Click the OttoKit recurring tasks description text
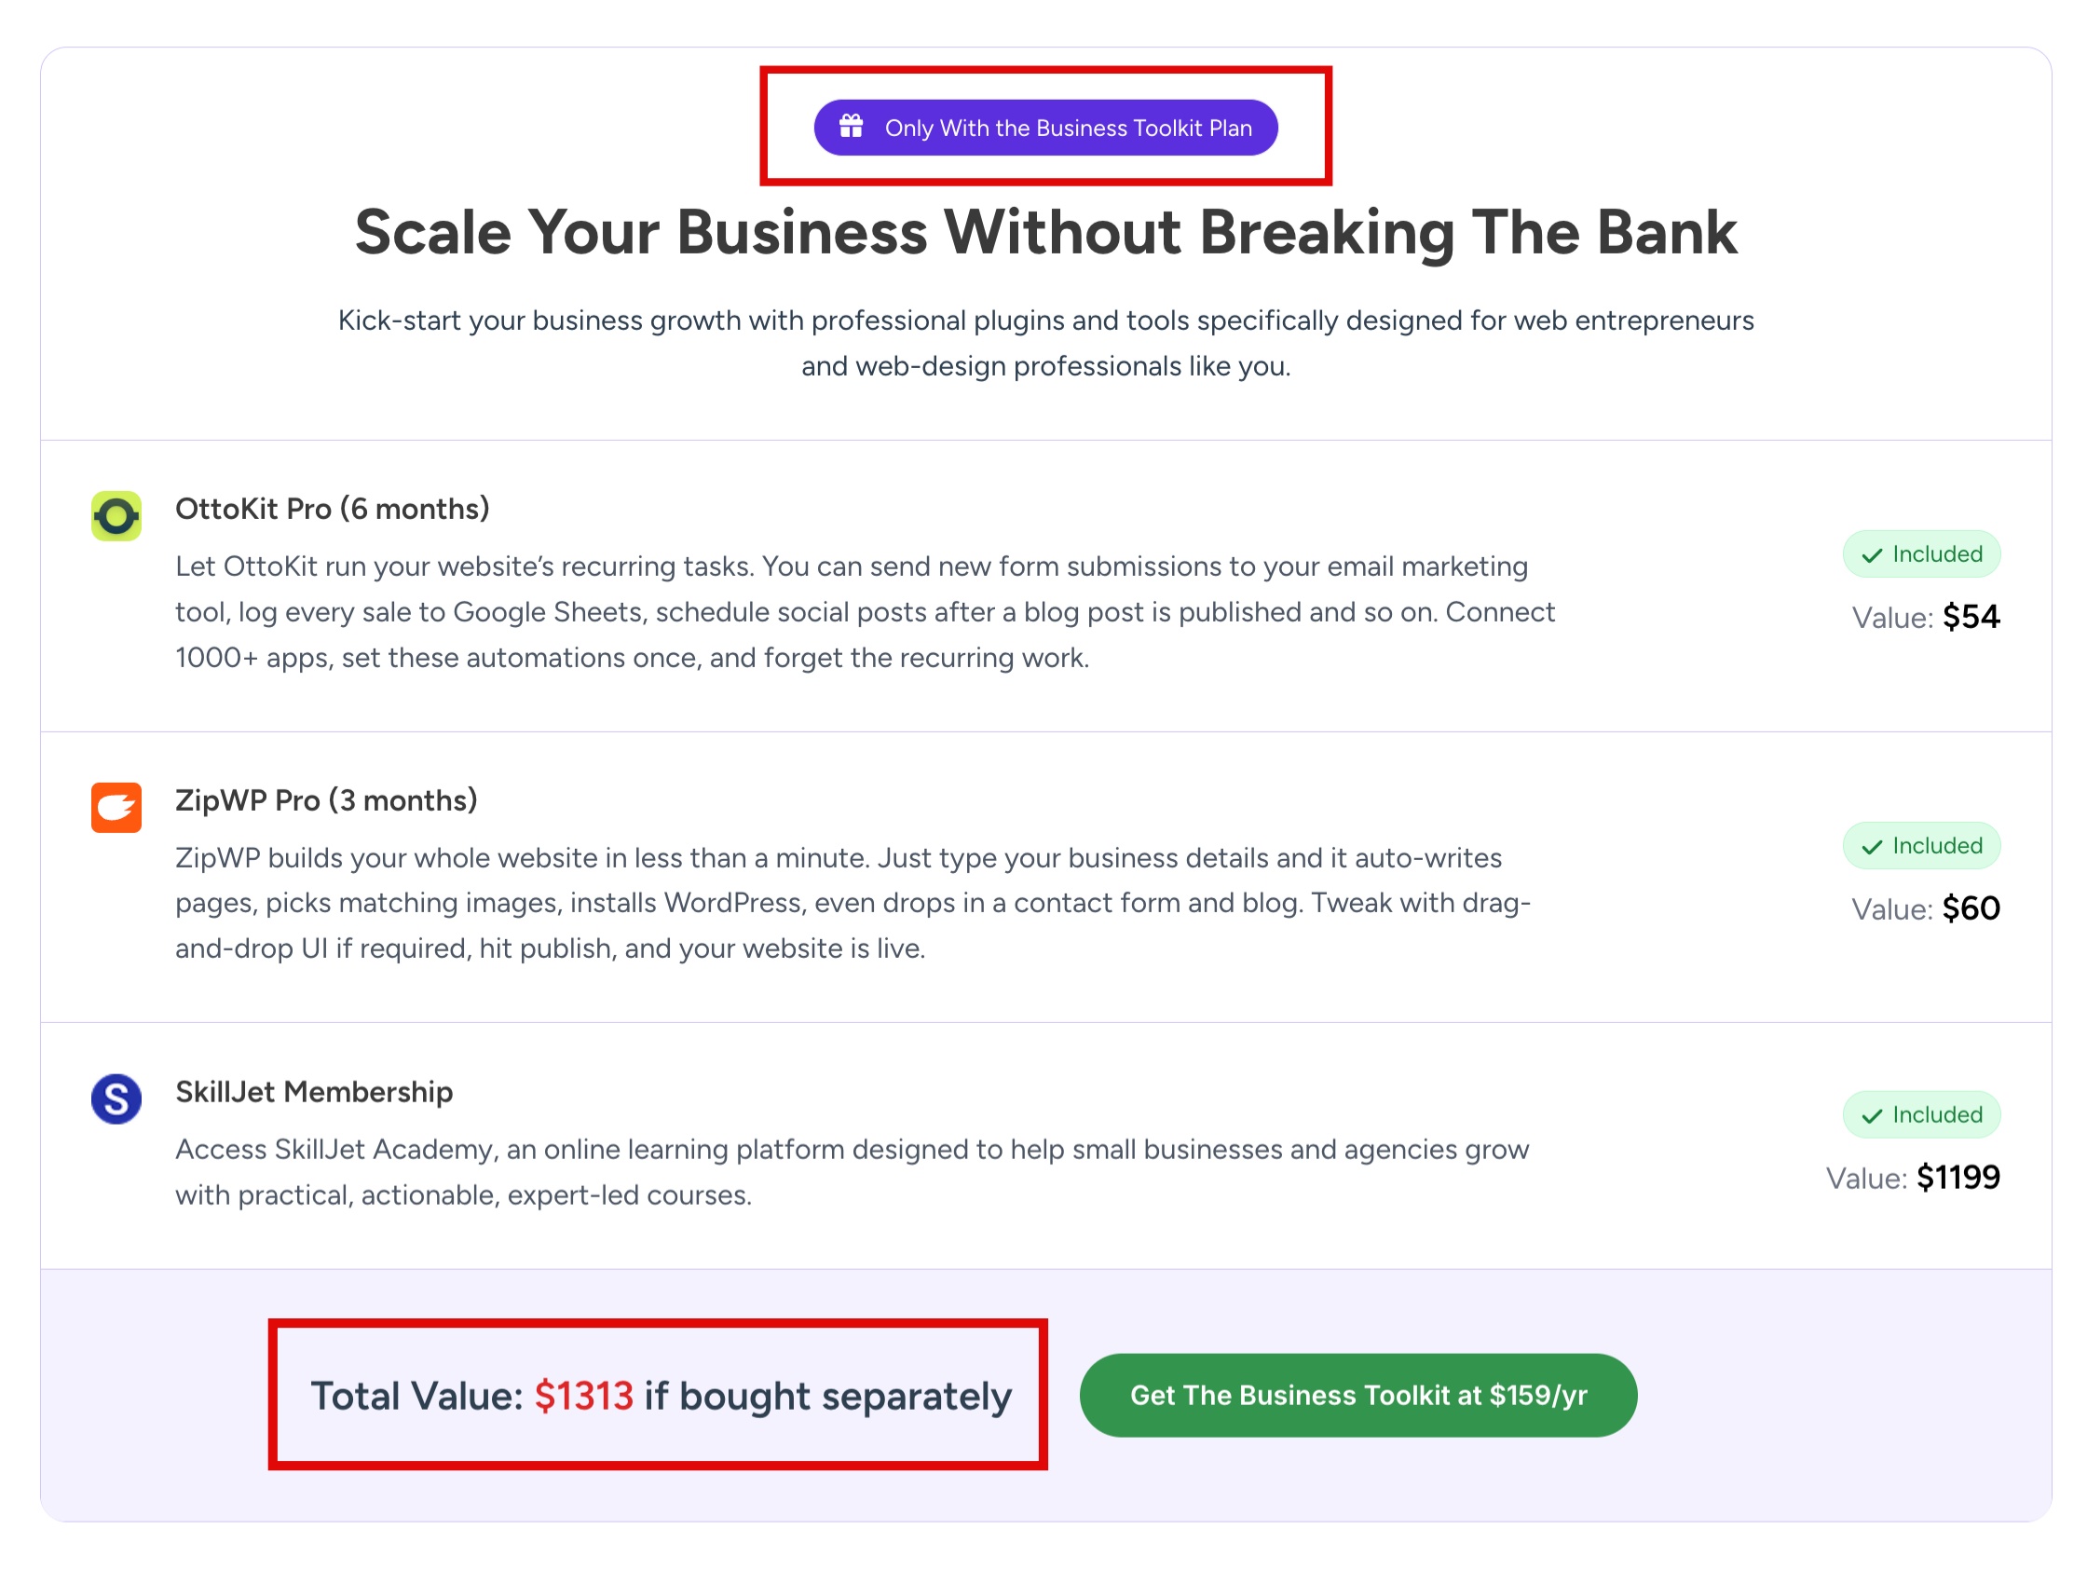2087x1583 pixels. click(x=865, y=612)
